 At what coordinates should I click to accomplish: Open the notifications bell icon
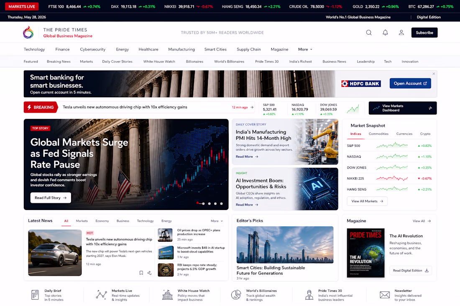385,33
